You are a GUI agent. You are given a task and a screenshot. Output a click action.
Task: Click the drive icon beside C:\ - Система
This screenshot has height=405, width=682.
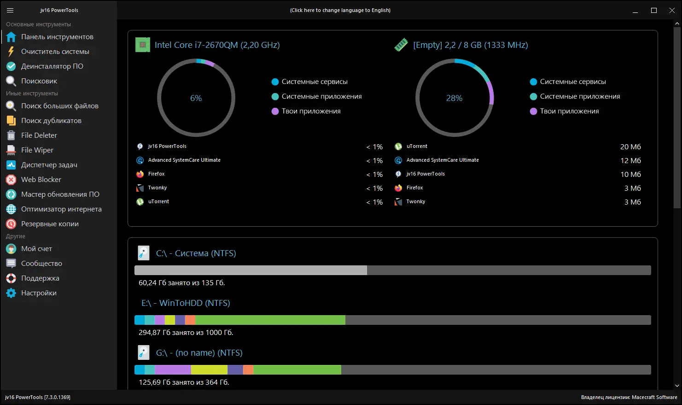(x=144, y=253)
